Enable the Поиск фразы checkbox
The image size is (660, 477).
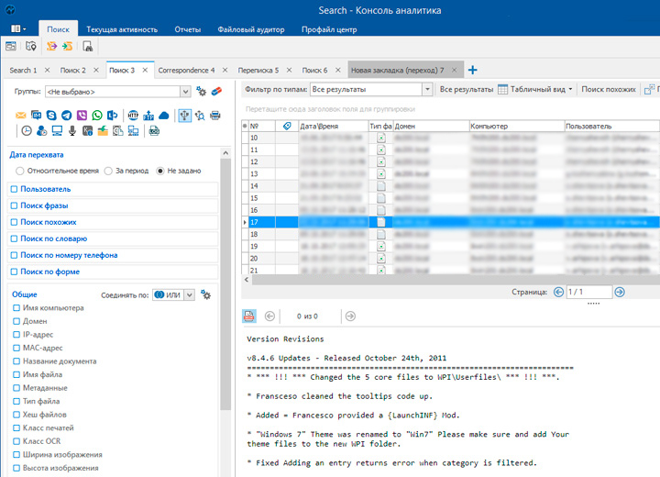(x=15, y=205)
